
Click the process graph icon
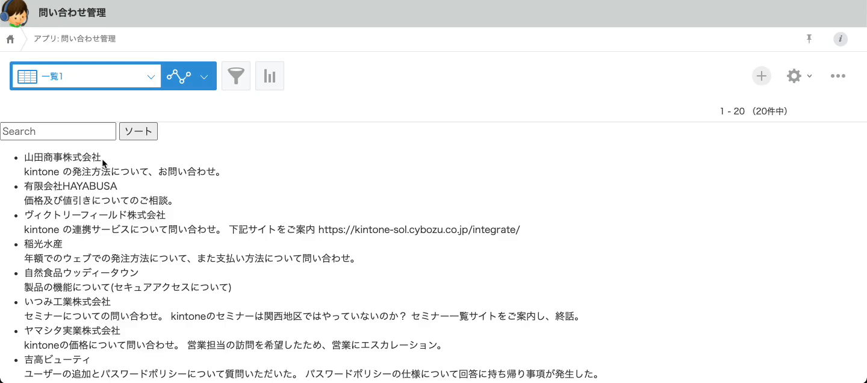point(179,76)
